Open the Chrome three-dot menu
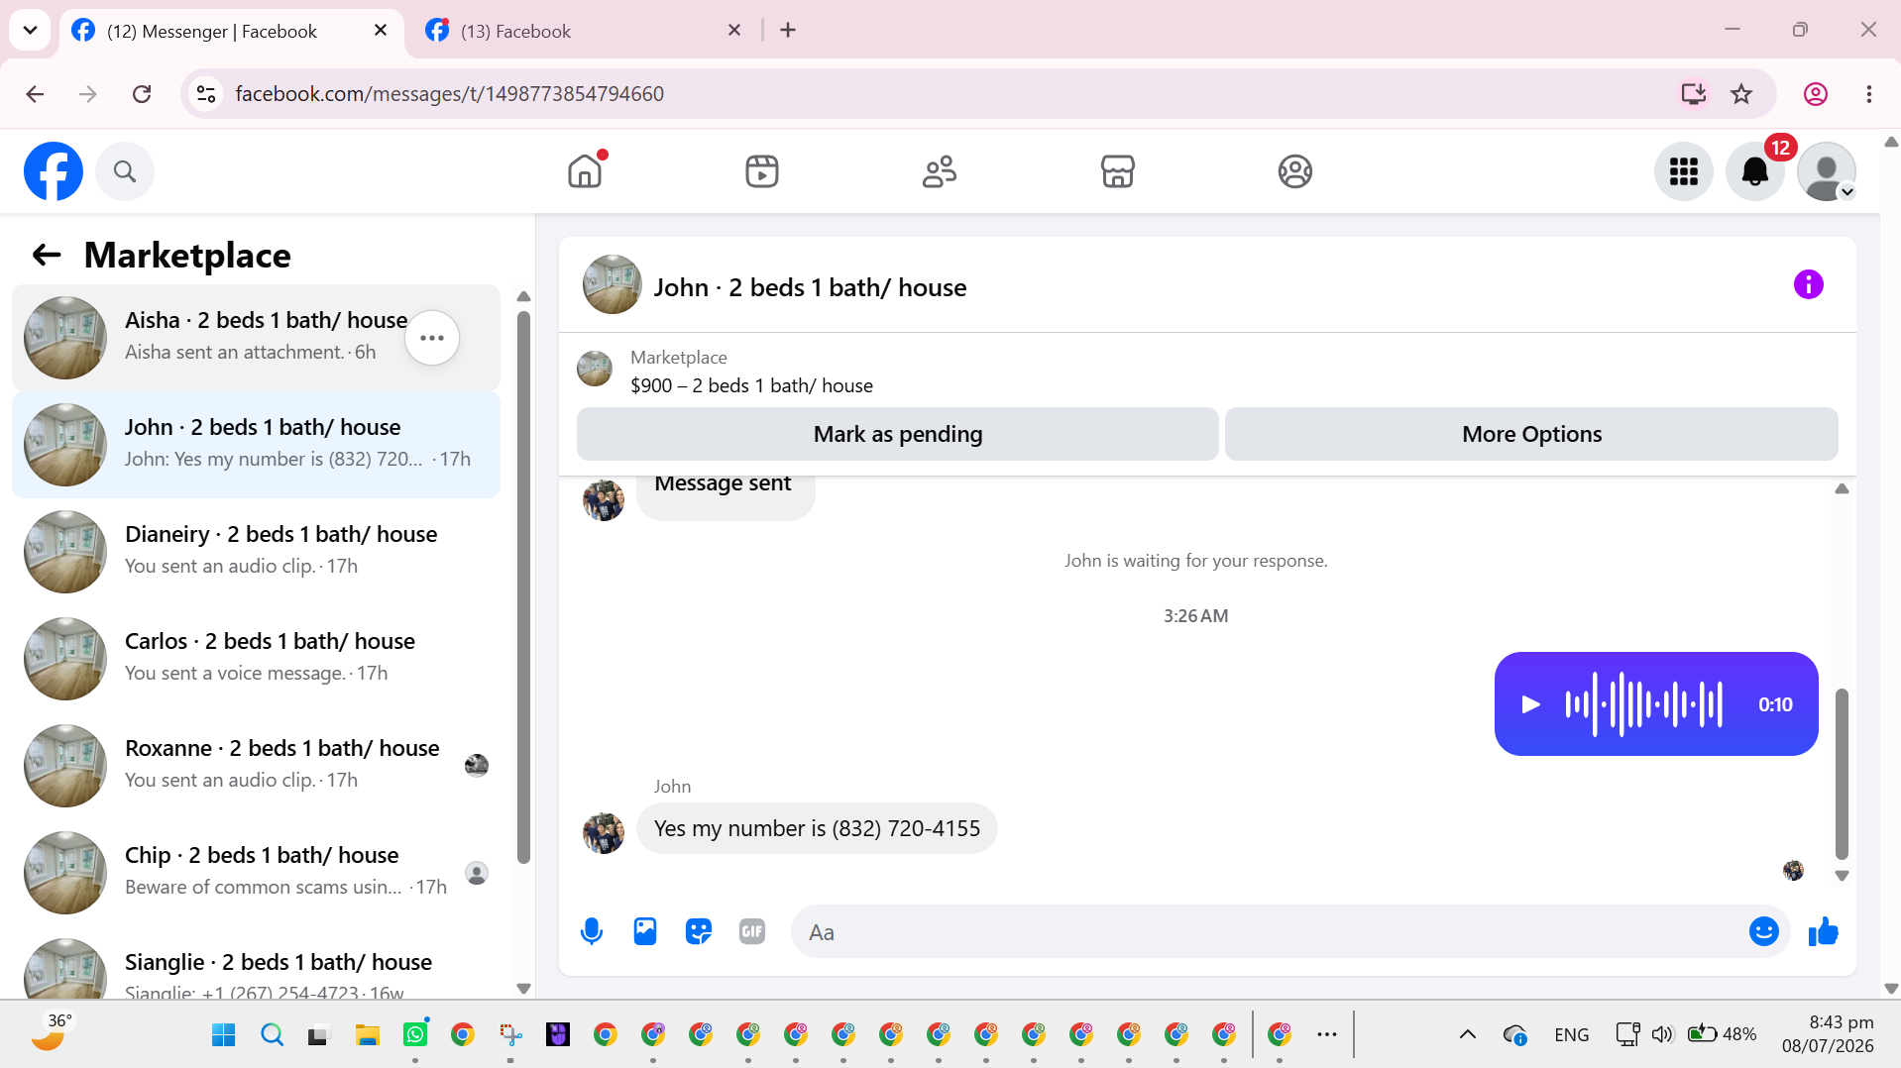The width and height of the screenshot is (1901, 1068). pyautogui.click(x=1869, y=94)
